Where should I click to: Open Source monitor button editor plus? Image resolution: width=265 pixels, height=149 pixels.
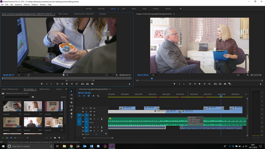pyautogui.click(x=129, y=84)
